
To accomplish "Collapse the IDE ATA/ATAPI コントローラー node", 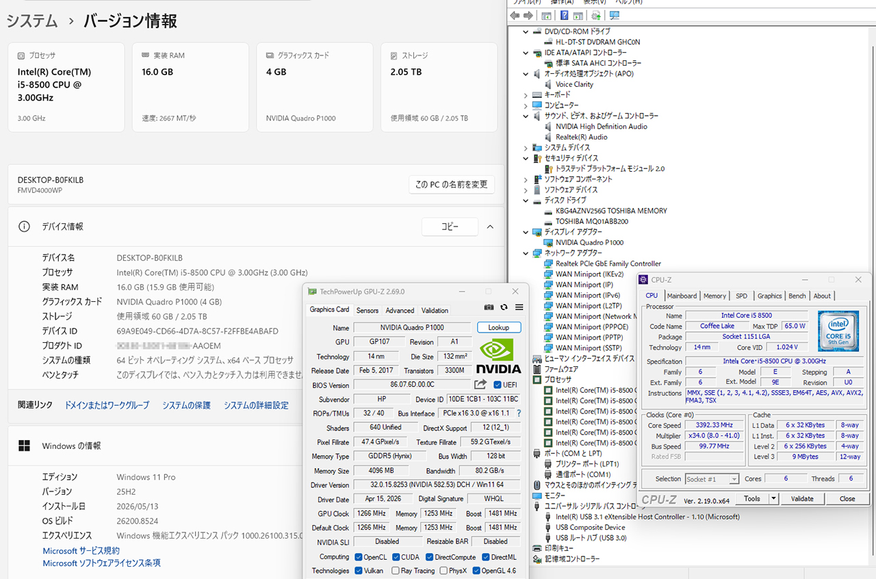I will pyautogui.click(x=526, y=53).
